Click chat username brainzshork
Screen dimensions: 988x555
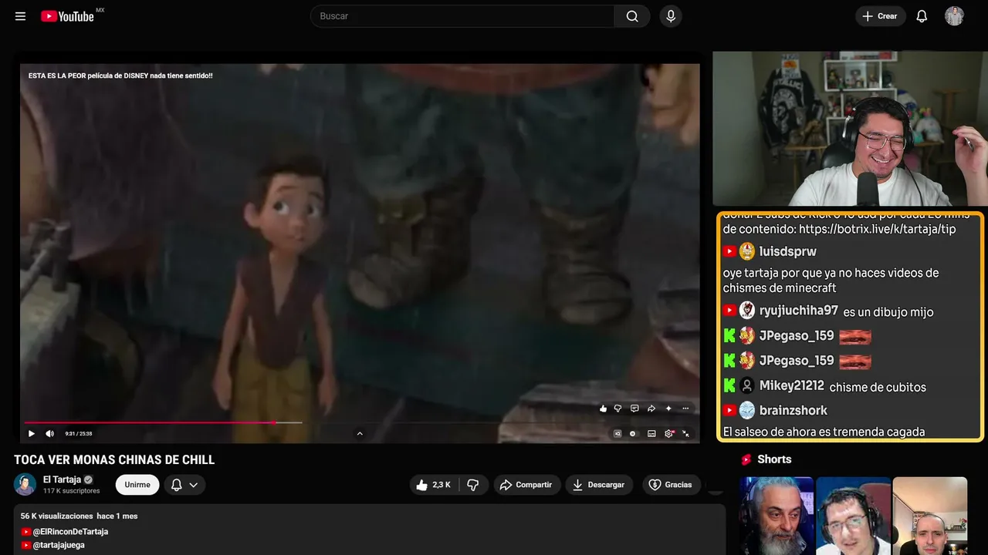click(793, 410)
